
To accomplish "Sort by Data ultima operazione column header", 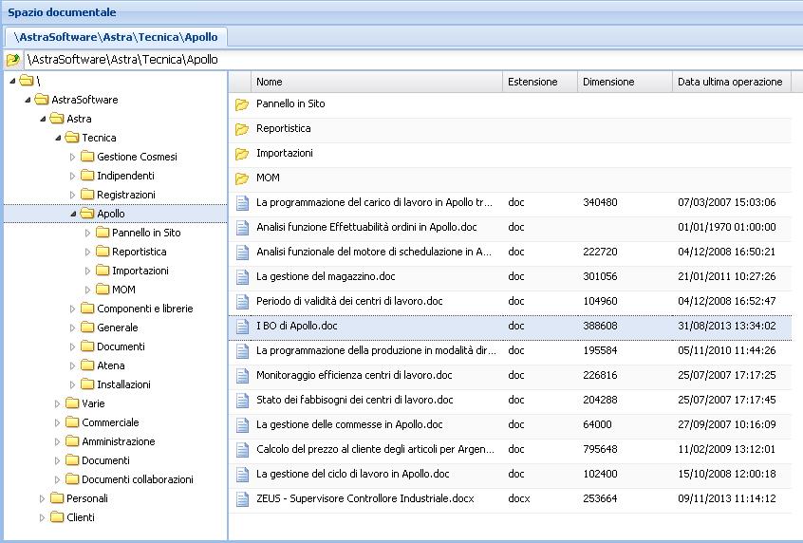I will click(x=731, y=82).
